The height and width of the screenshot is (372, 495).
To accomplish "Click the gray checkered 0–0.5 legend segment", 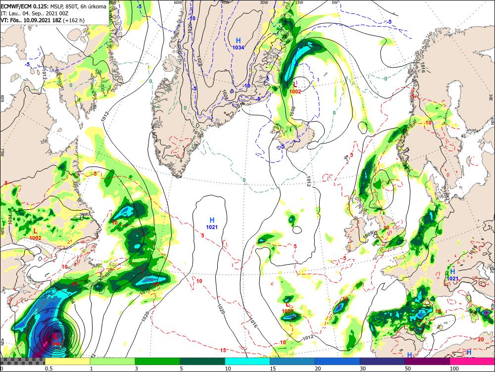I will point(22,361).
